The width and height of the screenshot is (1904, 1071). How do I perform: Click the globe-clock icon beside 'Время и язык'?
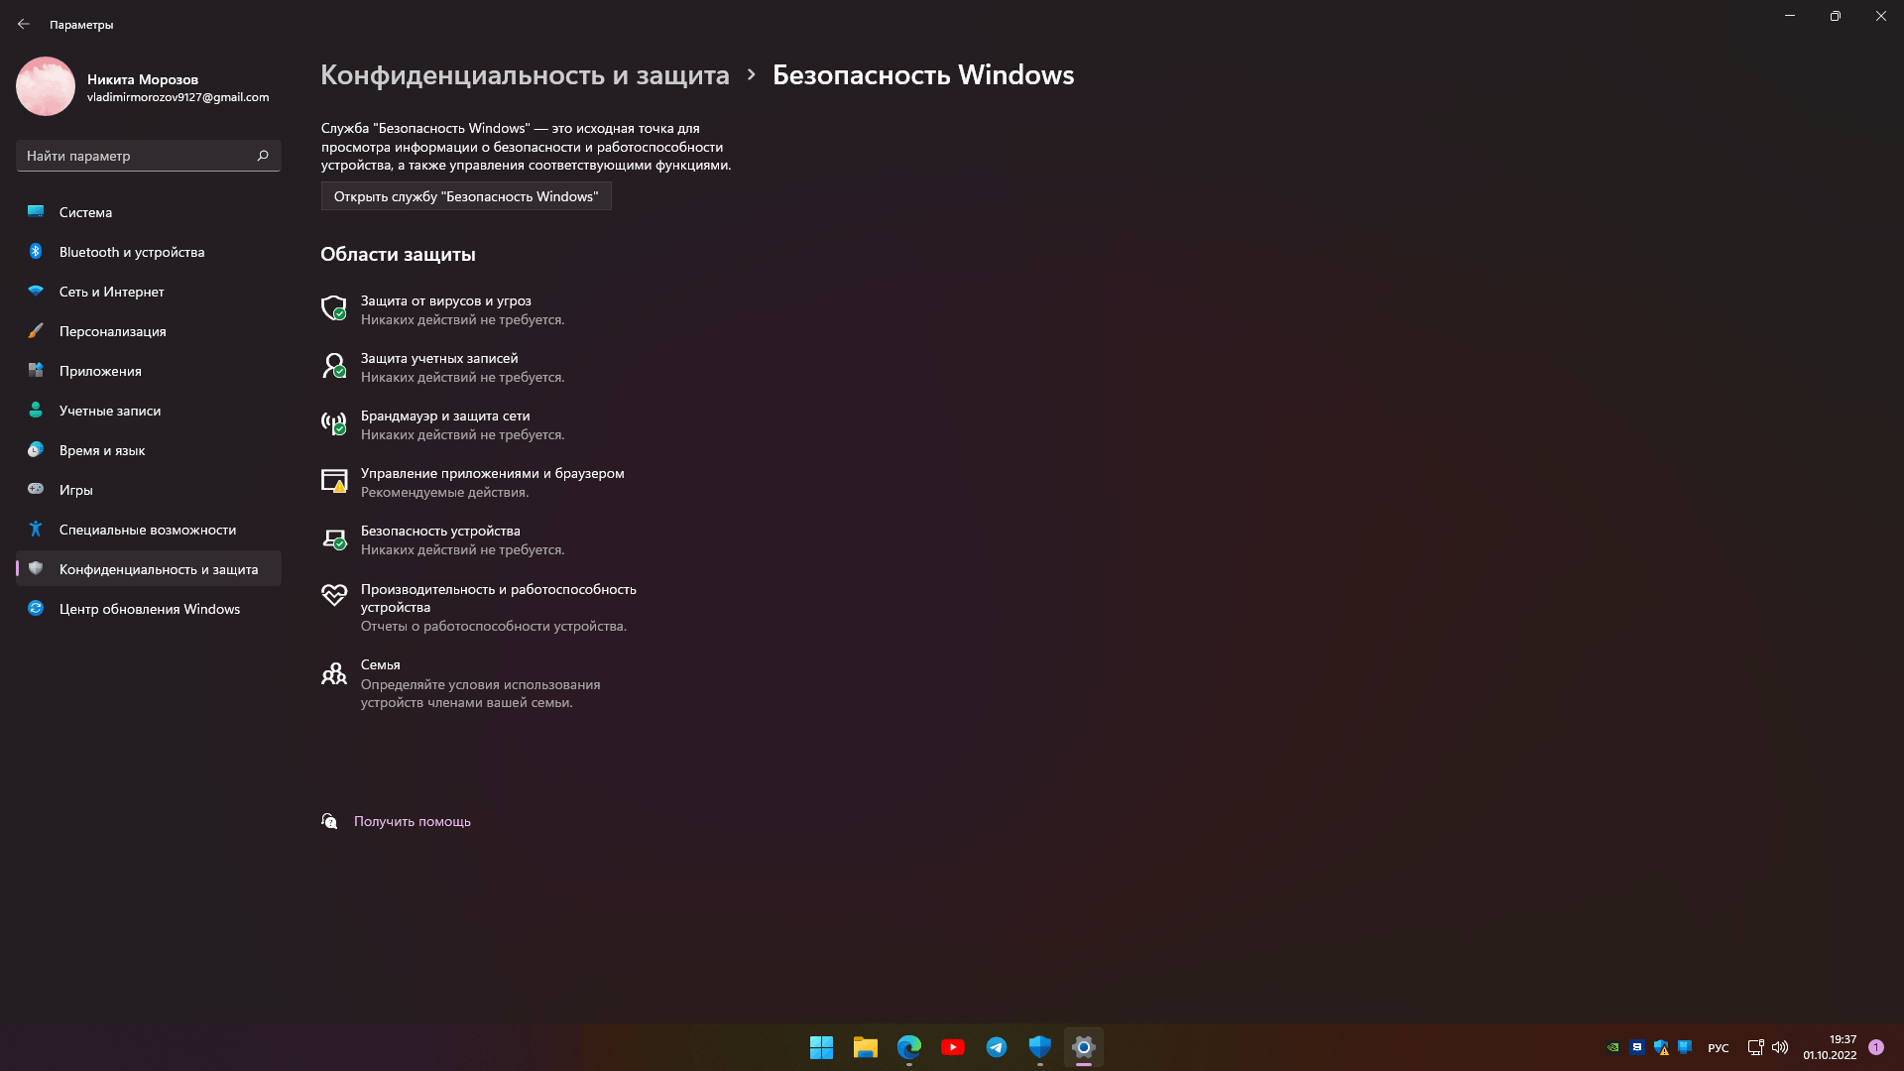point(36,450)
